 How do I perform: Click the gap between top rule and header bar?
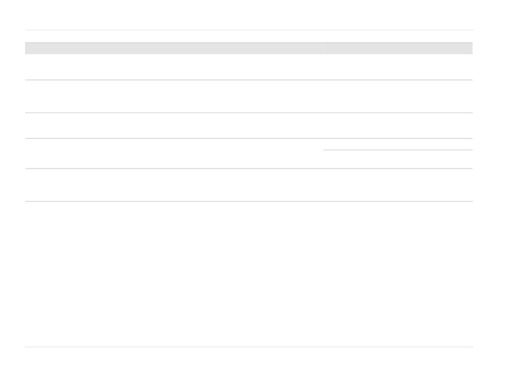point(248,36)
